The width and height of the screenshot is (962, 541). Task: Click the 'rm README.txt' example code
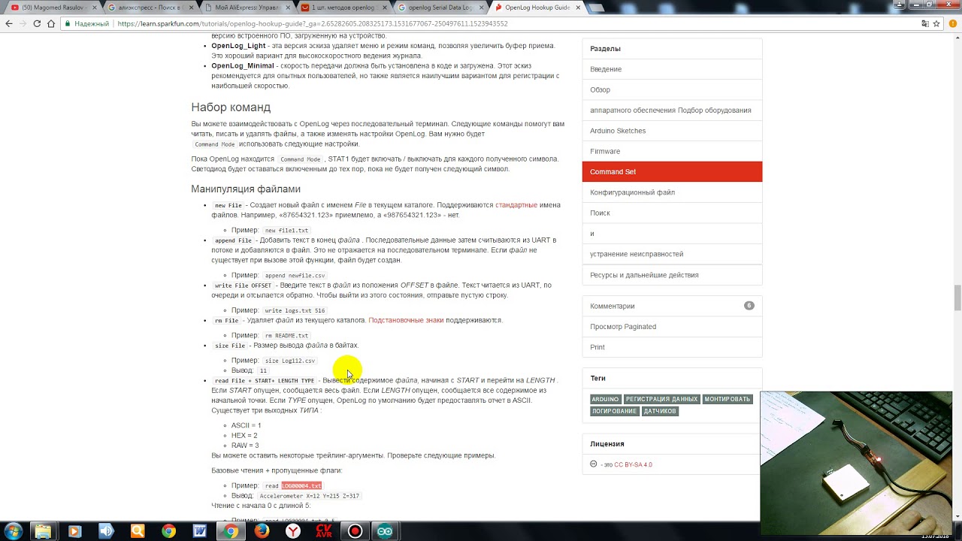coord(286,336)
